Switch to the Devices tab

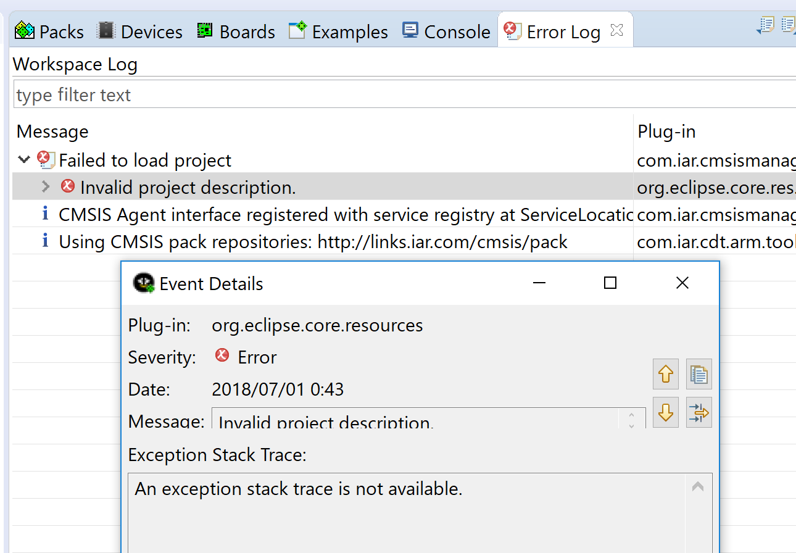pyautogui.click(x=140, y=31)
